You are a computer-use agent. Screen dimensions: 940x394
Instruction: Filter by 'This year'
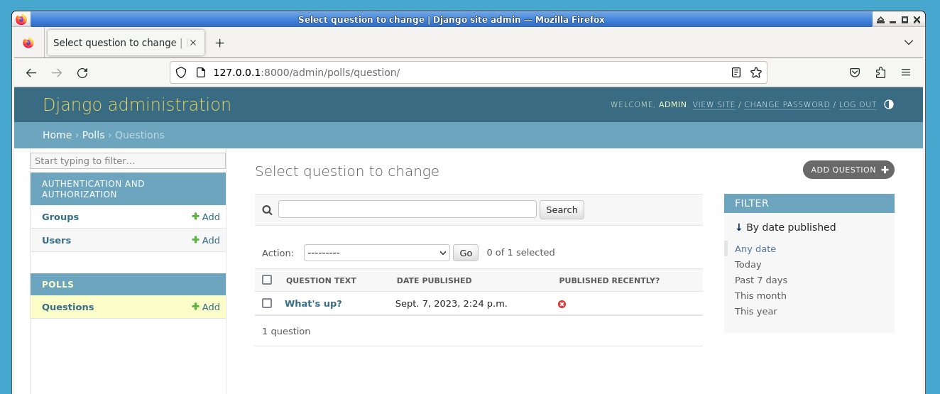point(756,311)
